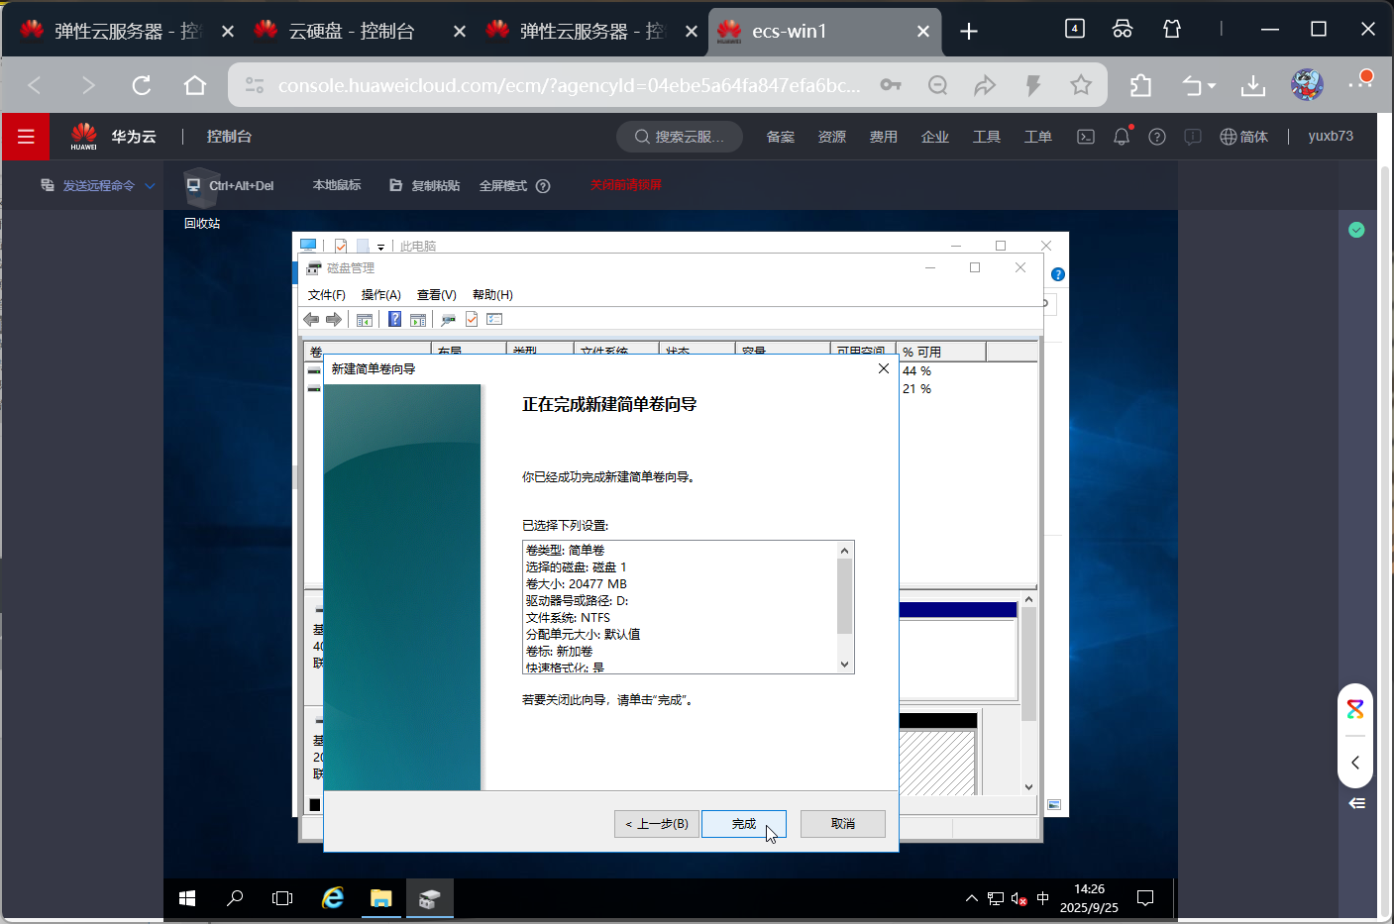Screen dimensions: 1394x924
Task: Click the 复制粘贴 copy-paste button
Action: [x=424, y=185]
